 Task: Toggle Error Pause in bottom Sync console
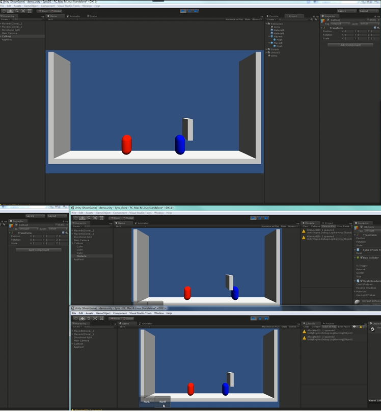[x=344, y=327]
